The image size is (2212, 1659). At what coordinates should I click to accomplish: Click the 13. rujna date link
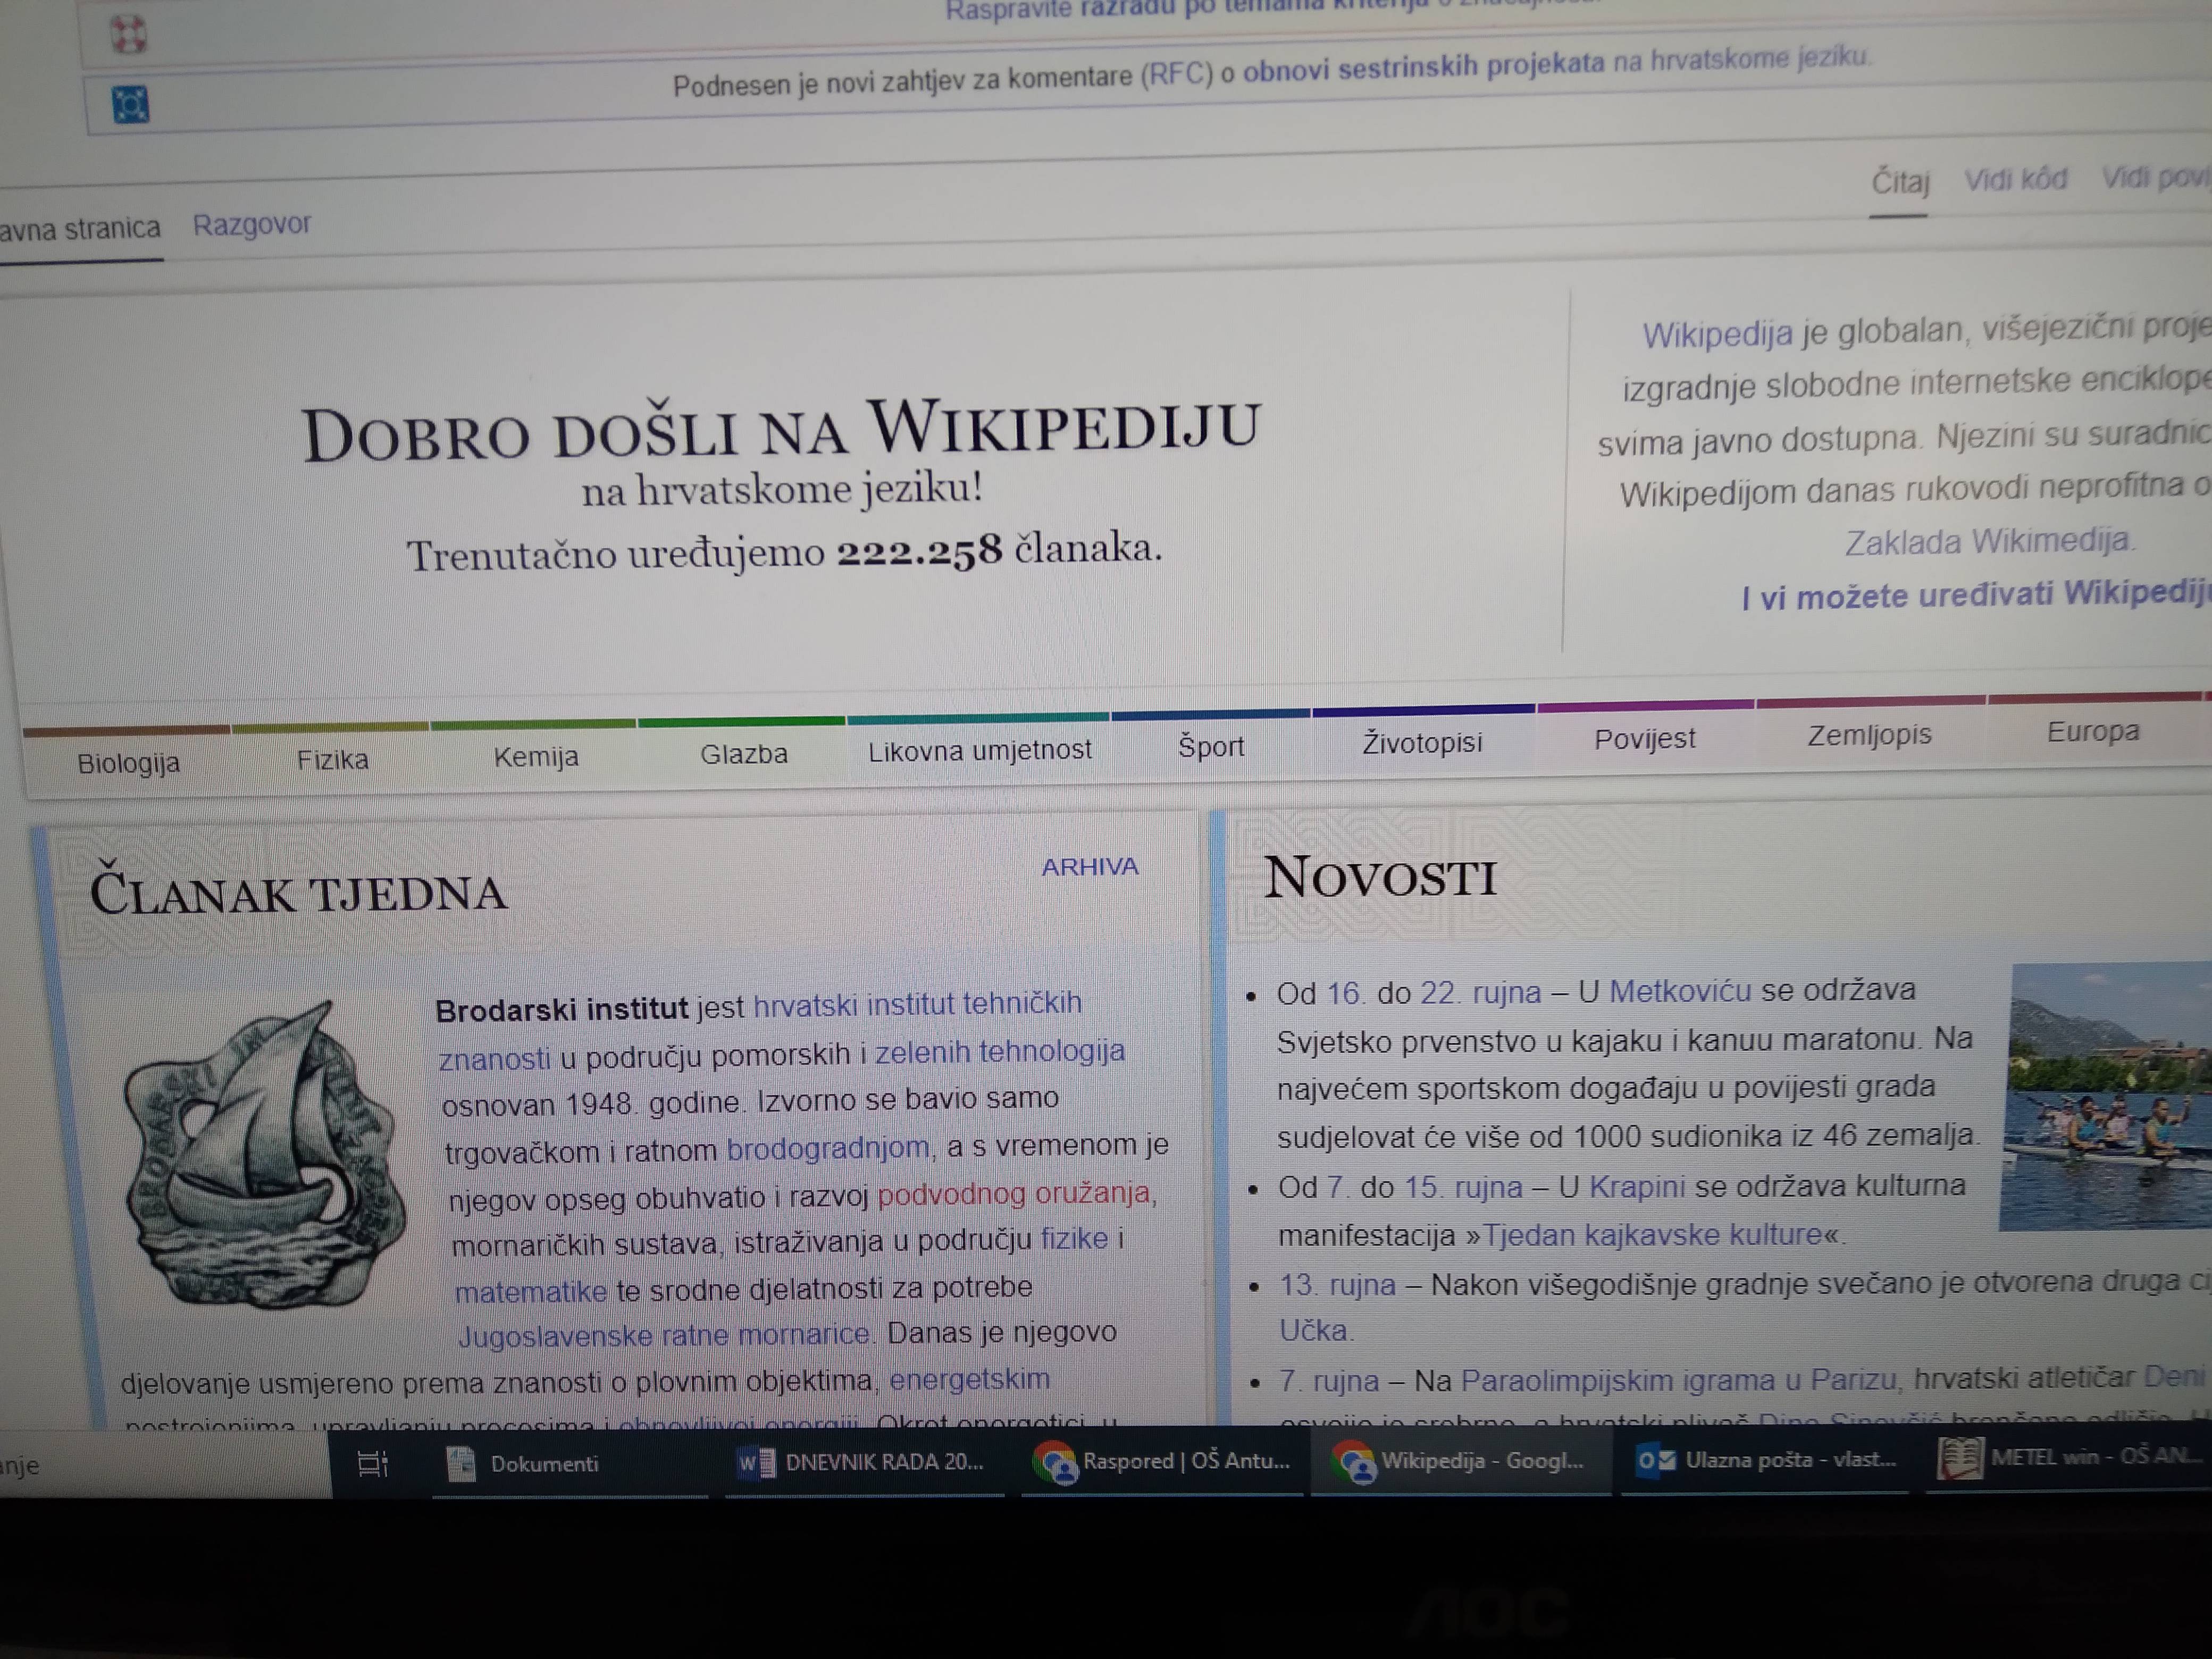tap(1337, 1284)
